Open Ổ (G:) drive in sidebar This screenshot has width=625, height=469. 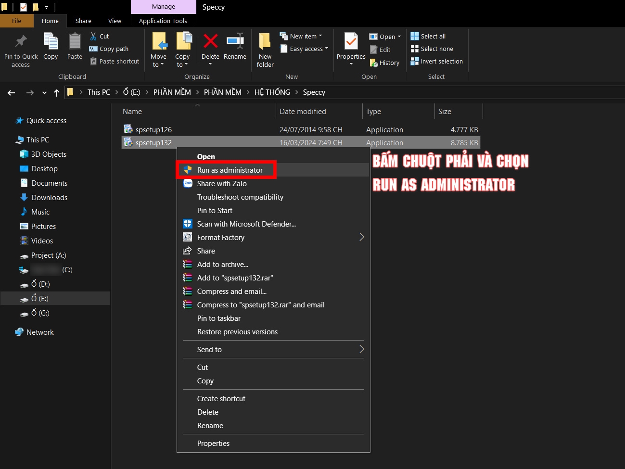pos(40,313)
